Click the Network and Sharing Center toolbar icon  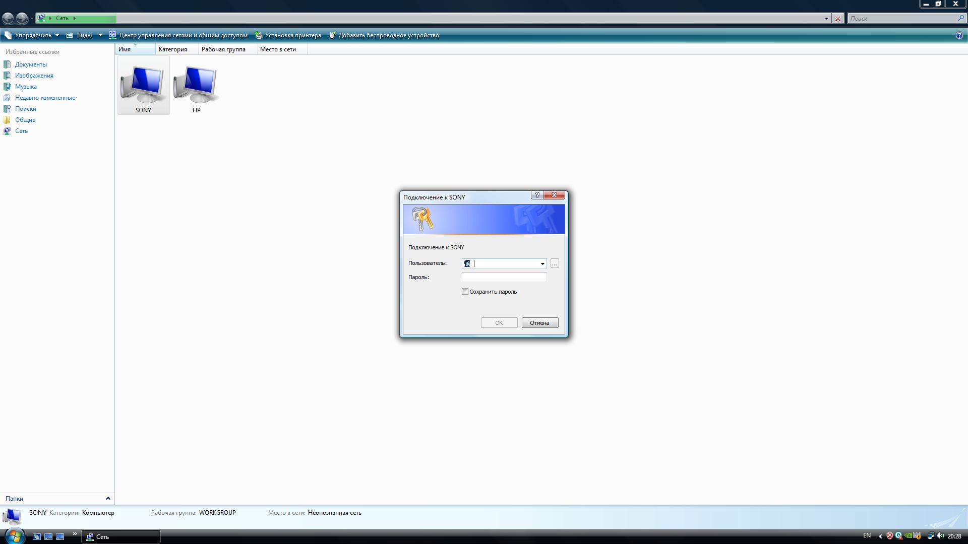coord(113,35)
